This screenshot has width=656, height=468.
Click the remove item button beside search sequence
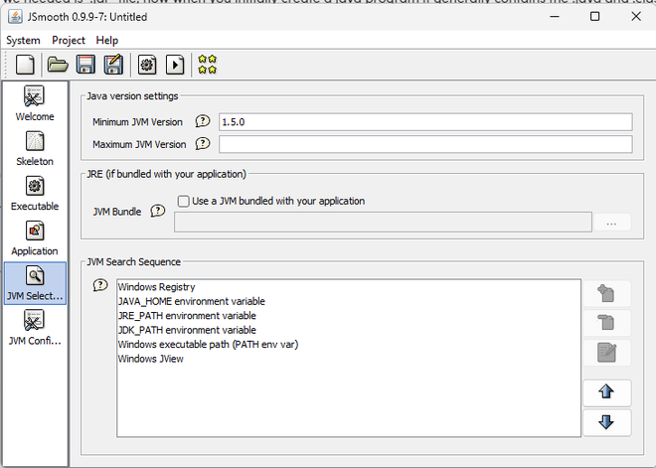pos(606,323)
